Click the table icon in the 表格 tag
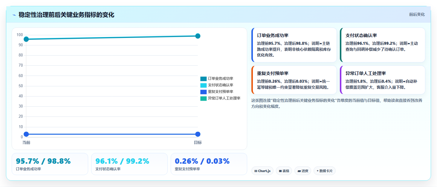Viewport: 437px width, 187px height. coord(280,171)
